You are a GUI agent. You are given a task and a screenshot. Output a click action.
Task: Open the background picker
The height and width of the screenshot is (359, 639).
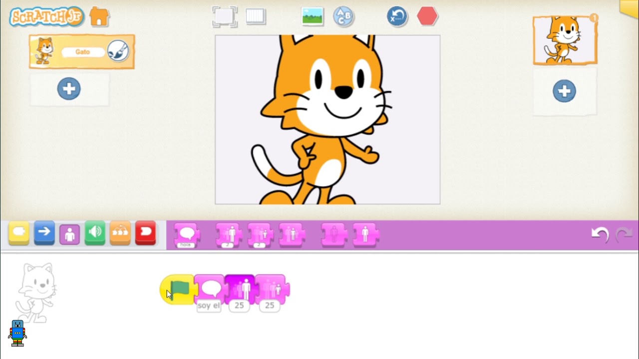pyautogui.click(x=313, y=16)
